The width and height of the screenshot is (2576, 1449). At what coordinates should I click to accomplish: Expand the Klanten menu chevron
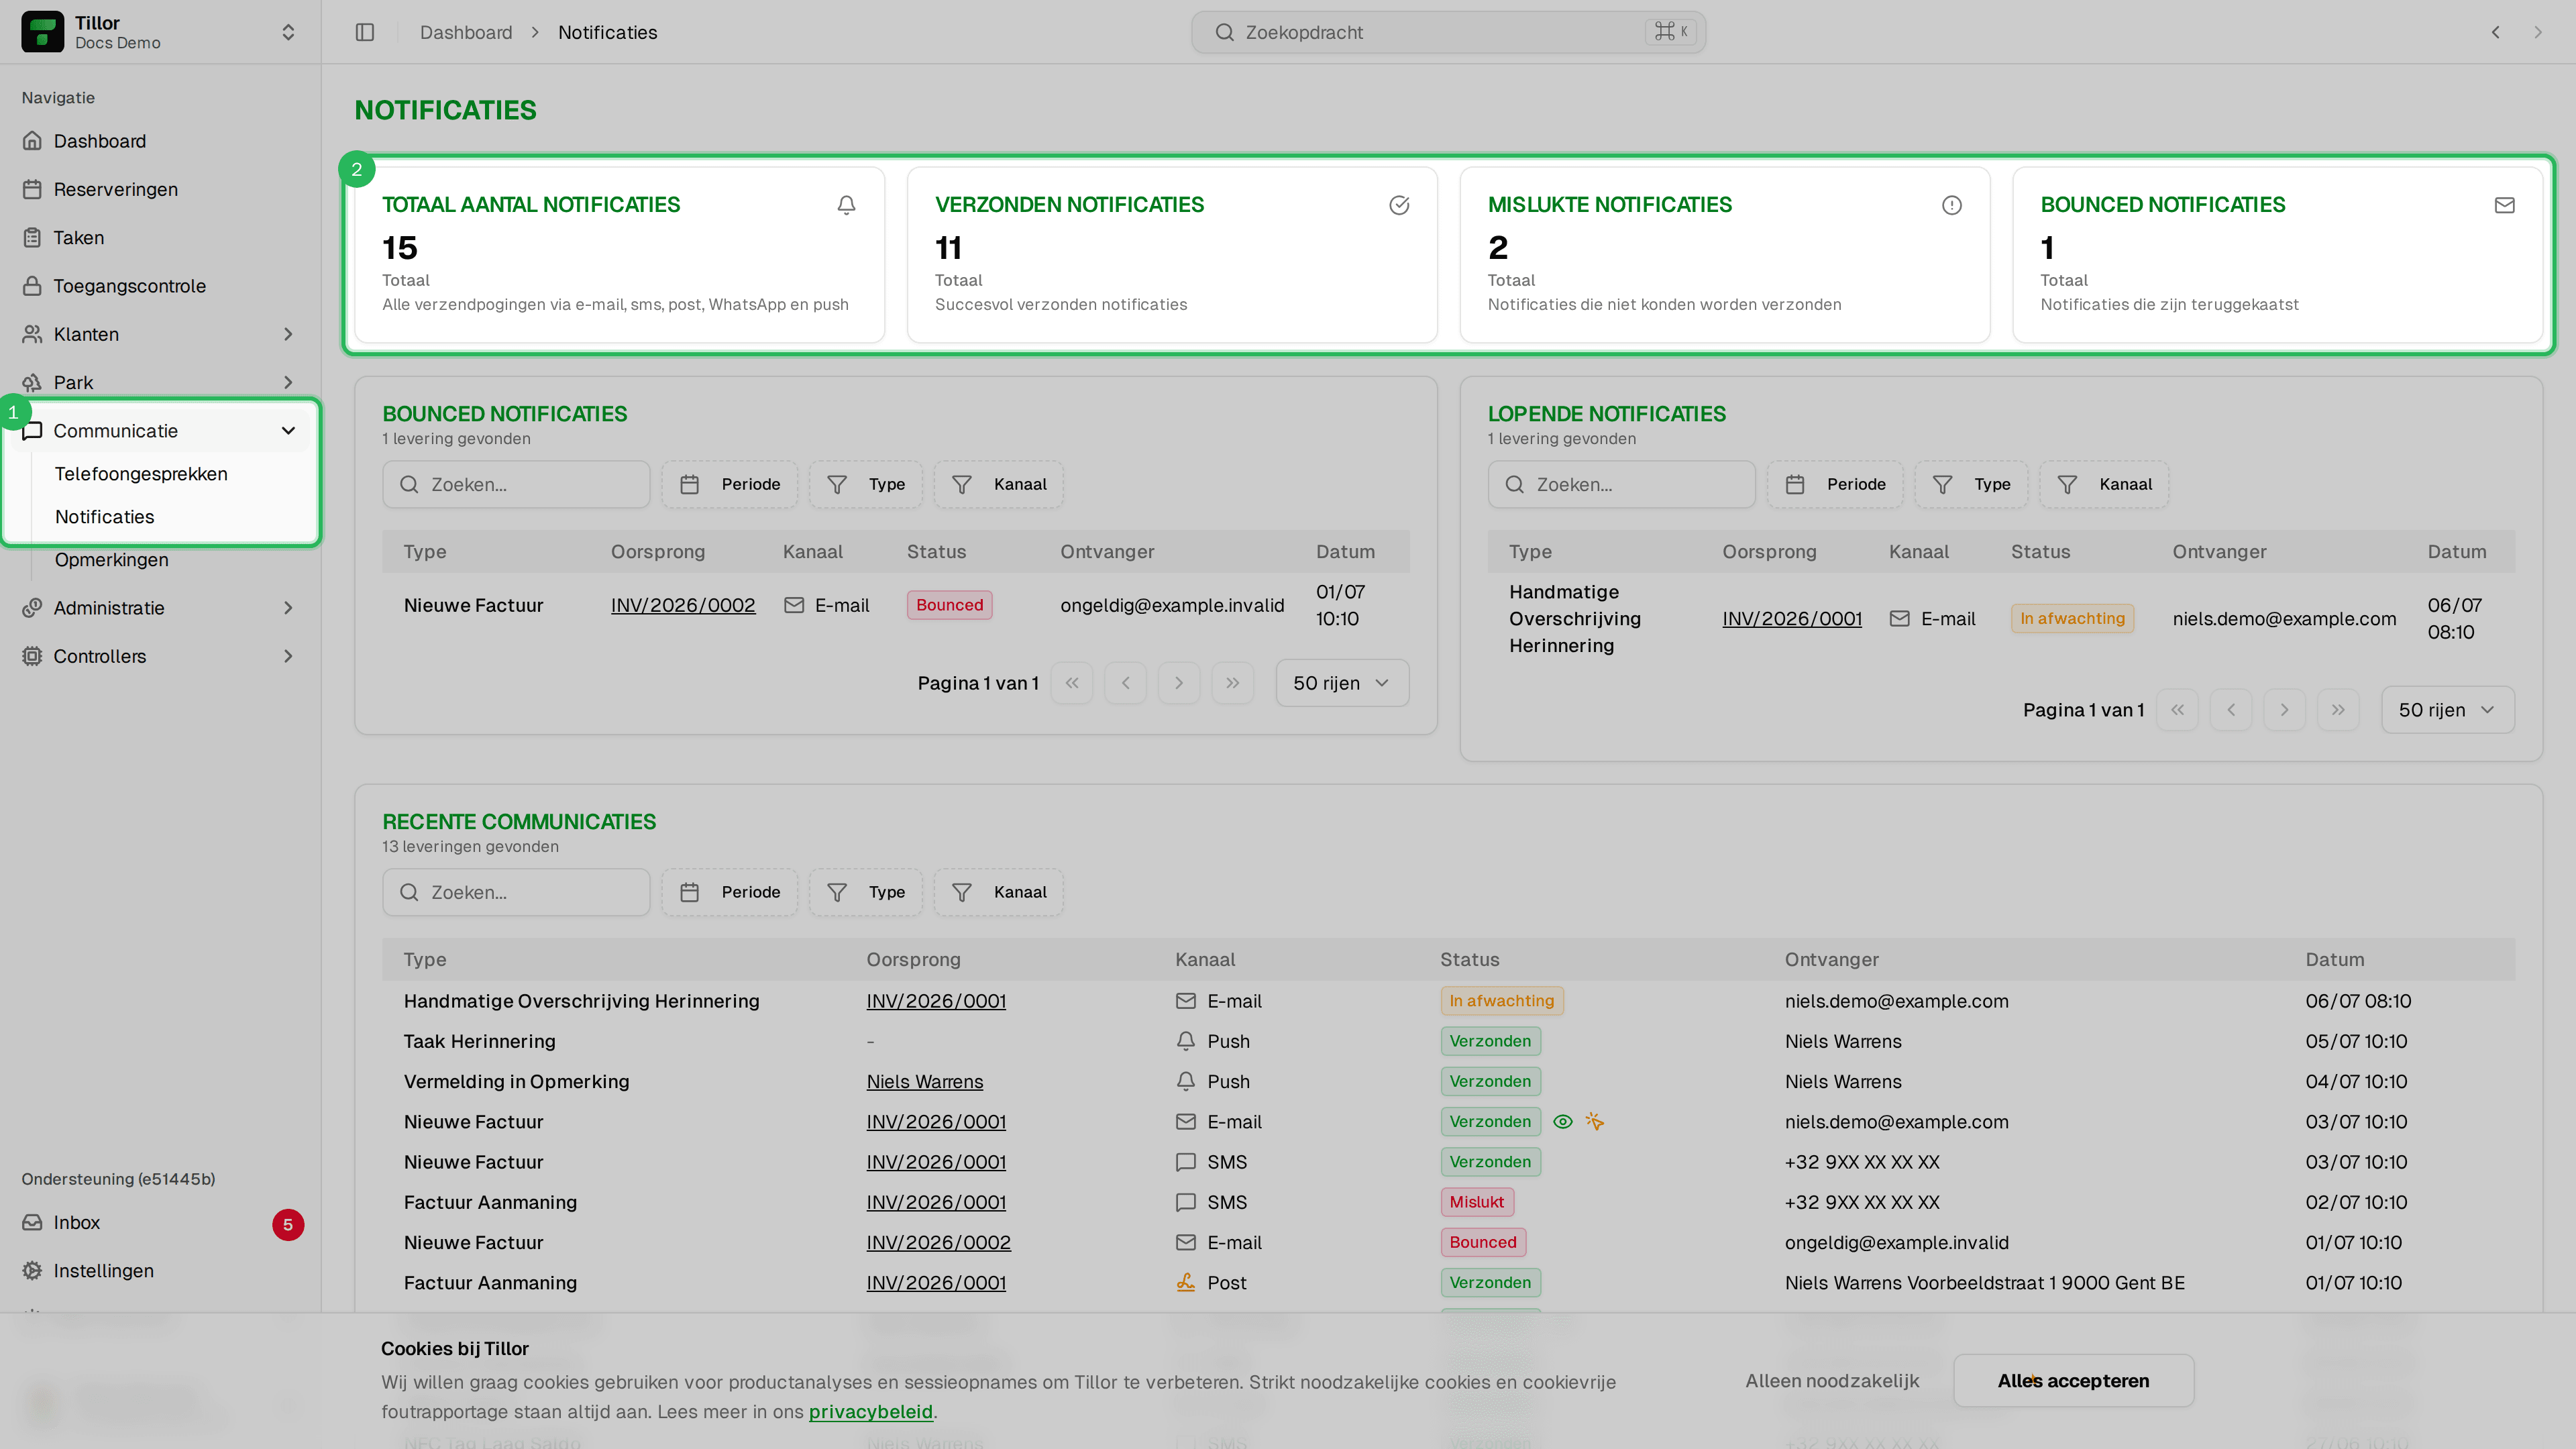click(x=288, y=334)
